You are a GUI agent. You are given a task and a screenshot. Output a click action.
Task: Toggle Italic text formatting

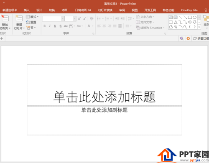[x=50, y=26]
